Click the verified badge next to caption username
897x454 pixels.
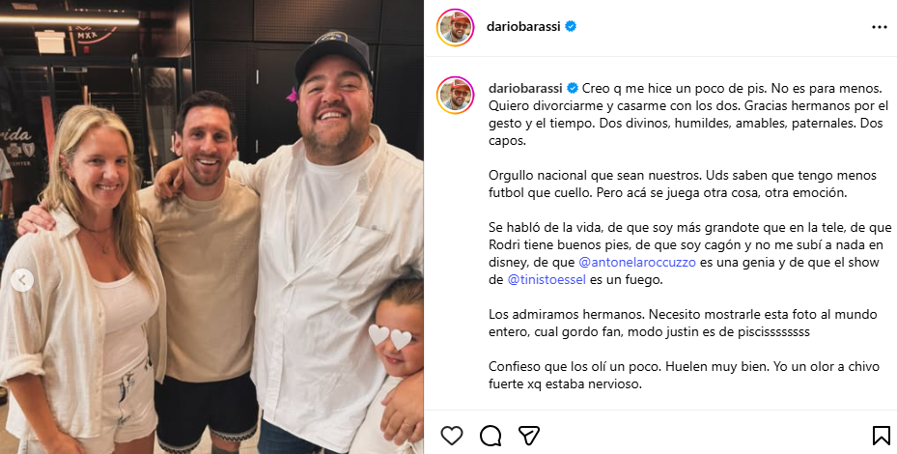(572, 88)
